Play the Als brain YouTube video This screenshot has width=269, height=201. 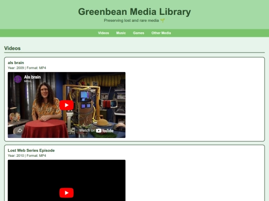point(67,105)
